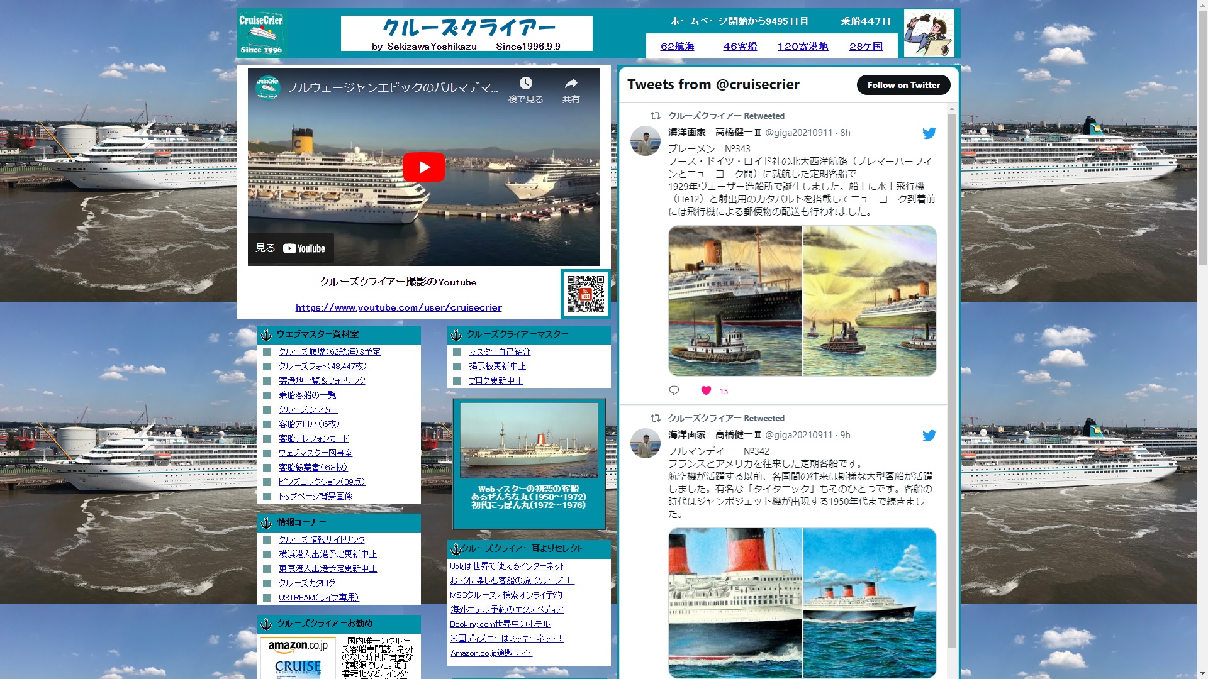
Task: Click Twitter bird icon on №342 tweet
Action: (x=929, y=436)
